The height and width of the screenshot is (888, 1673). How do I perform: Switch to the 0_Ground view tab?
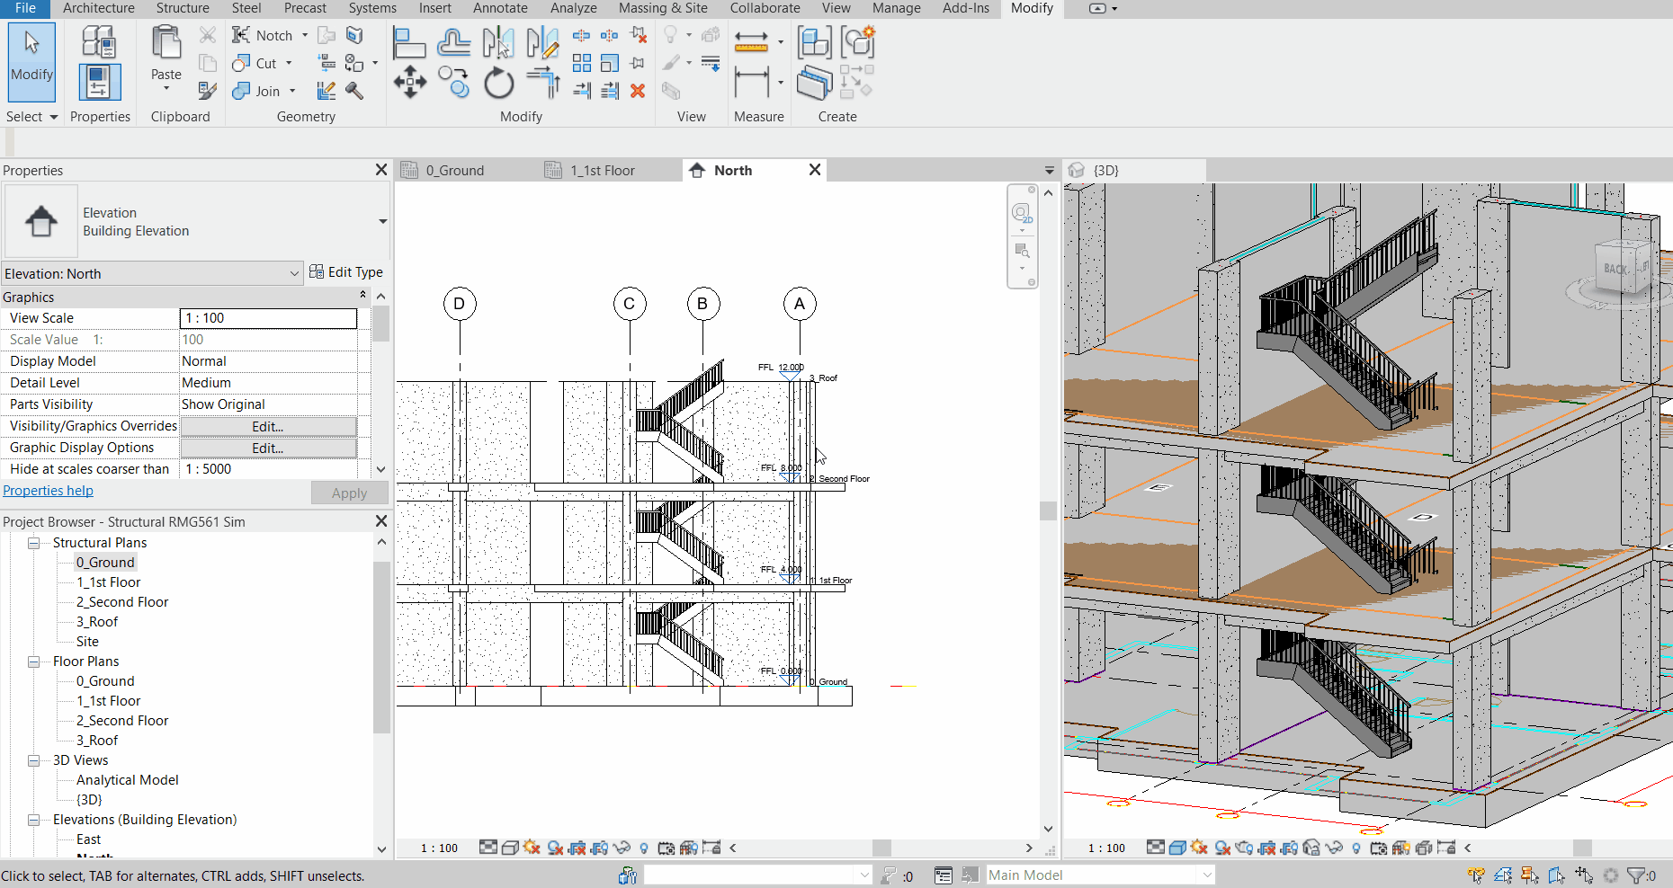(x=455, y=171)
